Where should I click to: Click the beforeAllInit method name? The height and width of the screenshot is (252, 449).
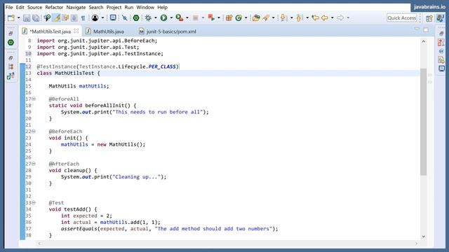[x=105, y=106]
